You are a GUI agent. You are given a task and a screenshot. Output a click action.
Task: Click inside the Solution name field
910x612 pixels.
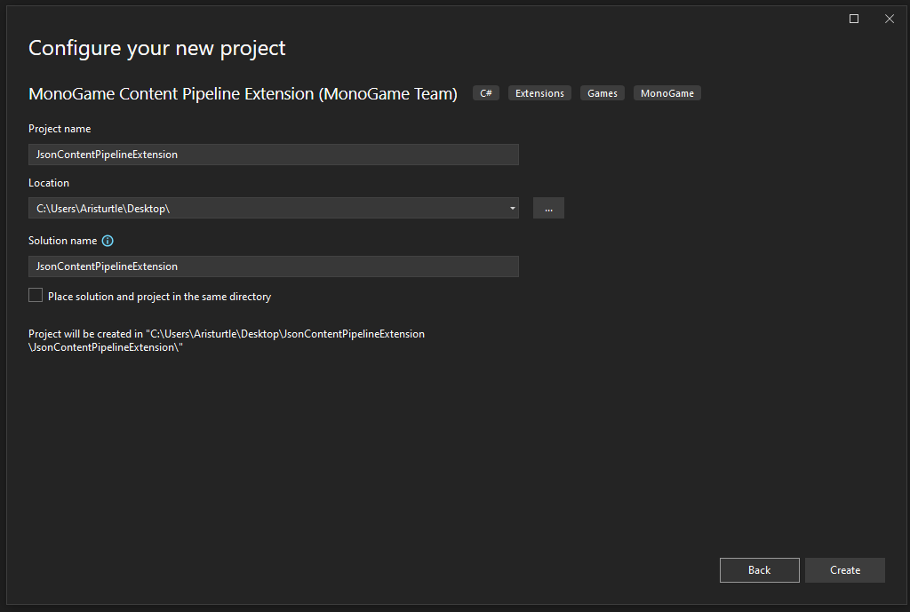(x=274, y=266)
